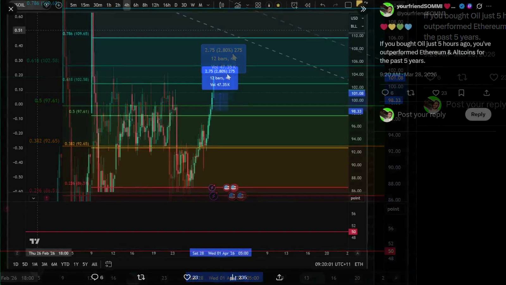The image size is (506, 285).
Task: Set the date range to 1M
Action: [x=34, y=264]
